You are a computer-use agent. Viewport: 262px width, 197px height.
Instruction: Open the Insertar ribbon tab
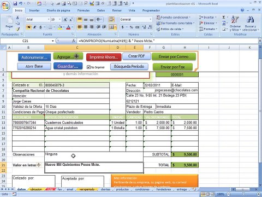34,10
